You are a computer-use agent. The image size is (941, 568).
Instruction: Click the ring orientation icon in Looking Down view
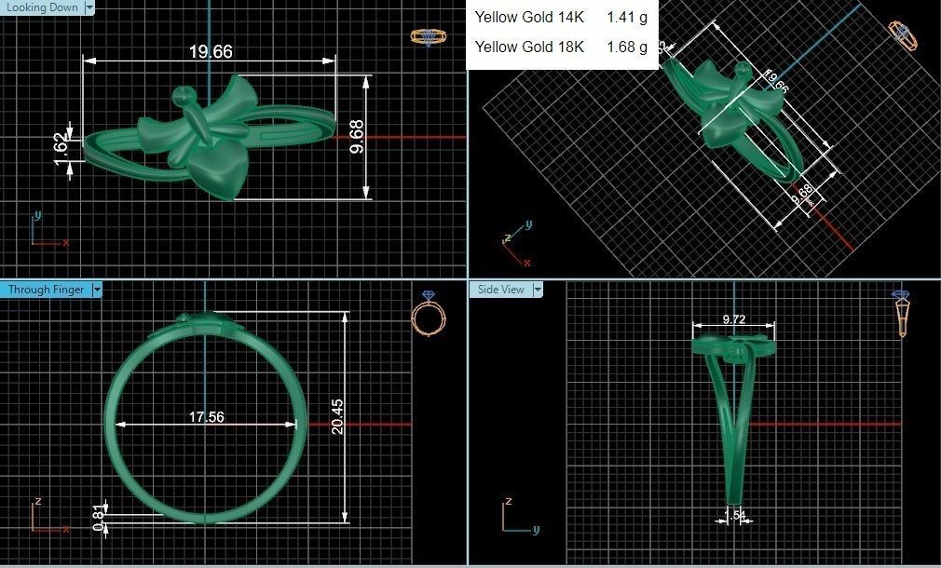click(429, 36)
